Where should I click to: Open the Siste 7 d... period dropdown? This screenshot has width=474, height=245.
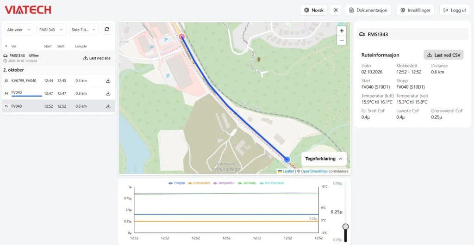[84, 30]
